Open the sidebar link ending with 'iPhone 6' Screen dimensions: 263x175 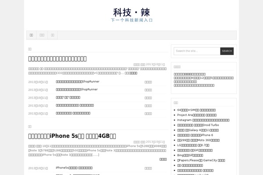pos(195,135)
